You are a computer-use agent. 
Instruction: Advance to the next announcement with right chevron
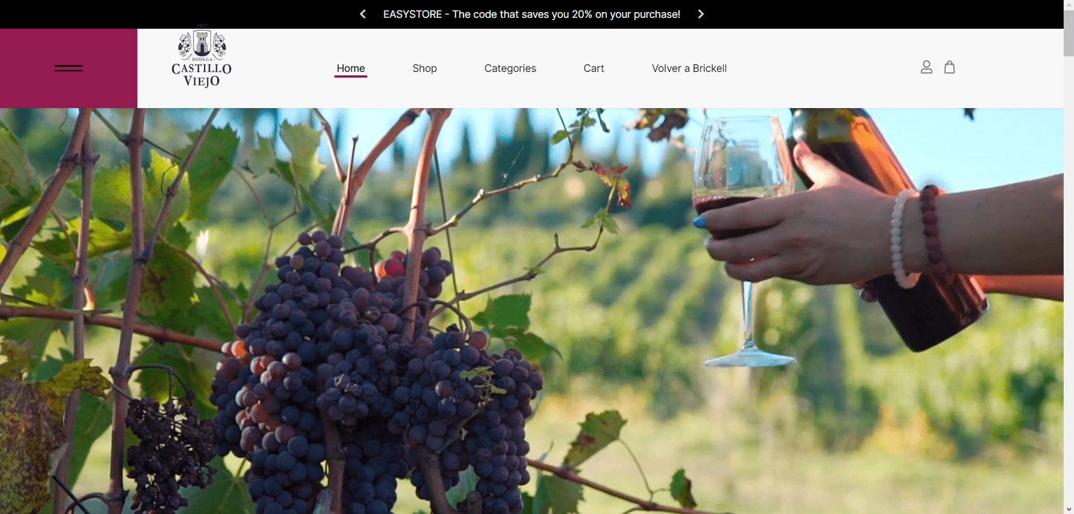[700, 14]
